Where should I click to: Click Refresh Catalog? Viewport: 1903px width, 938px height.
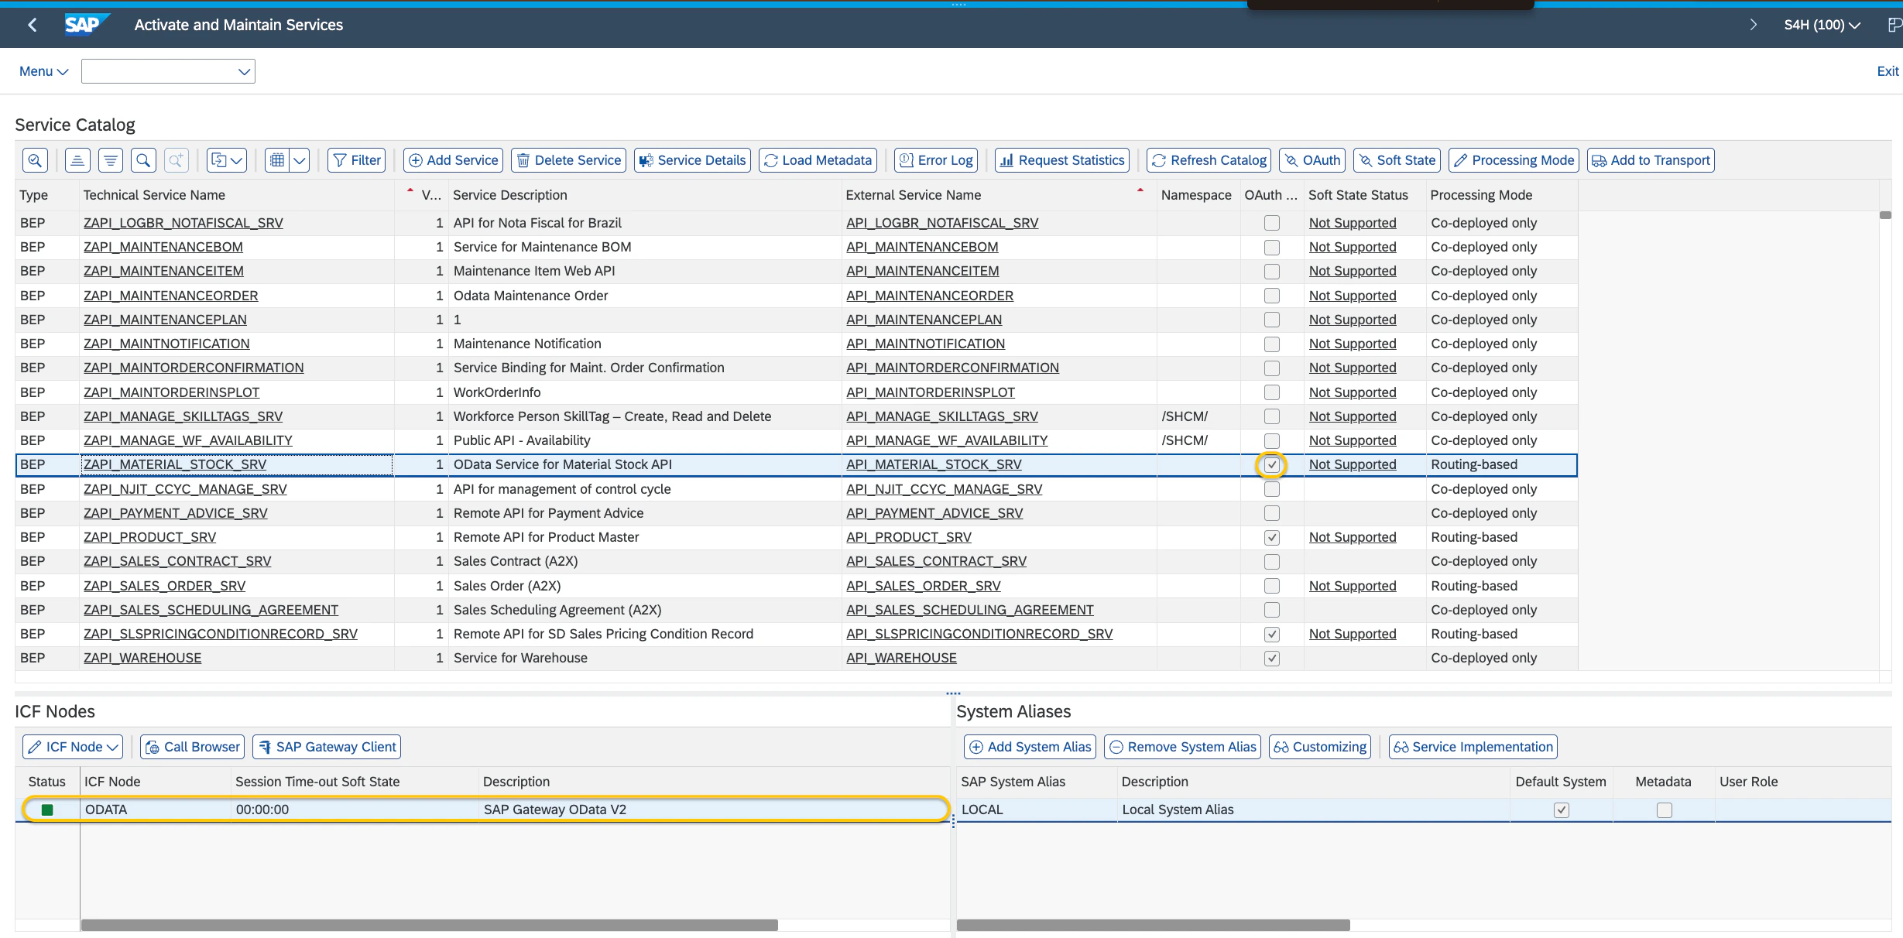coord(1209,160)
